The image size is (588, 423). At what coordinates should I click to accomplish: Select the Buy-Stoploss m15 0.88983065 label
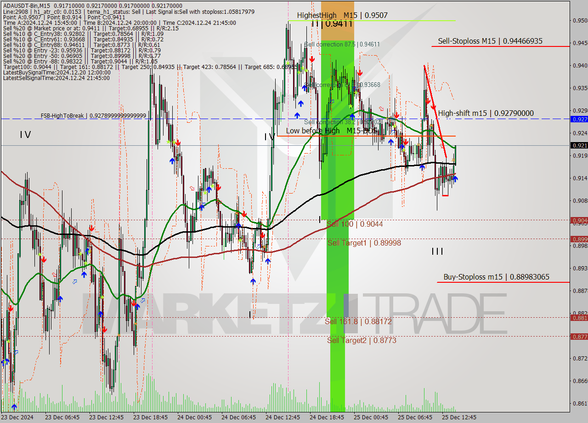click(x=496, y=277)
